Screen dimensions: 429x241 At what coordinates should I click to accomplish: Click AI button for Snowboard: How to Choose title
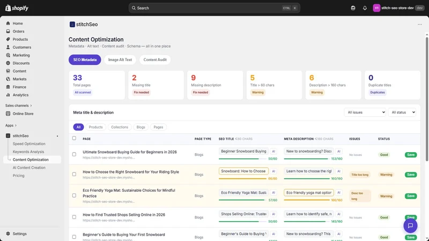(x=273, y=171)
